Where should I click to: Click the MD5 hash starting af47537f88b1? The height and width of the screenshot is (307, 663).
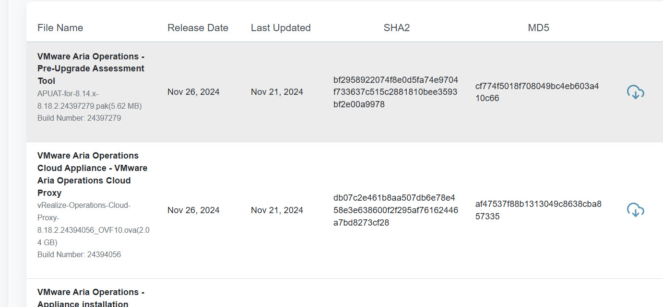click(x=538, y=210)
